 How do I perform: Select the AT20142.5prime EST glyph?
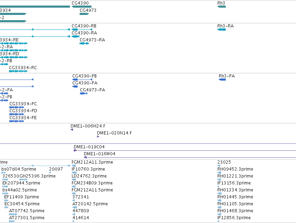point(74,207)
